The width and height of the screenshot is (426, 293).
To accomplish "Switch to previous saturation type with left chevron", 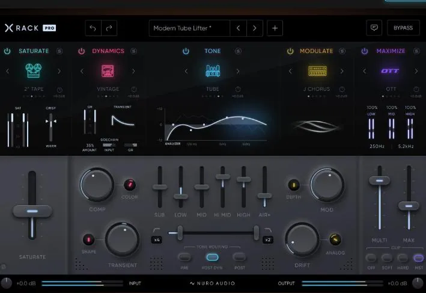I will click(x=7, y=71).
